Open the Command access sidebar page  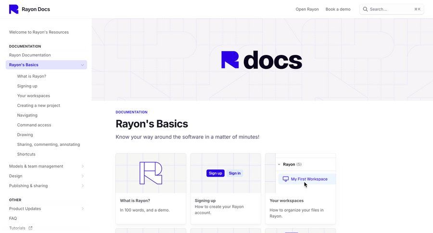tap(34, 125)
